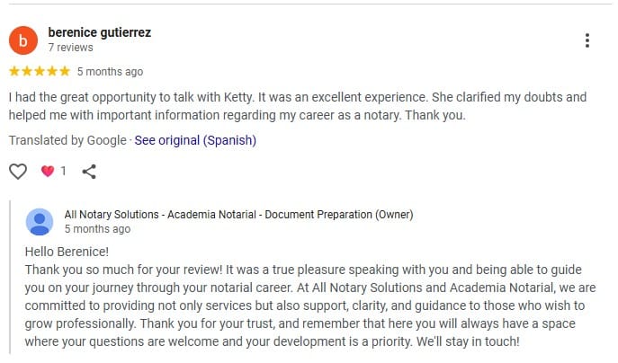
Task: Click the review's '5 months ago' timestamp
Action: (x=110, y=72)
